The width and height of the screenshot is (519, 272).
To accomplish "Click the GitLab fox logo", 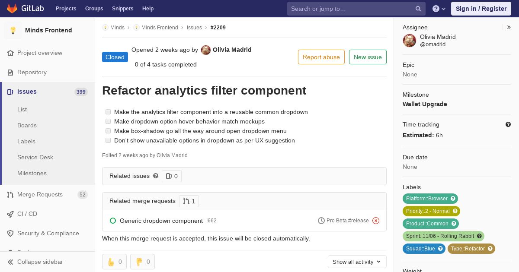I will coord(12,9).
